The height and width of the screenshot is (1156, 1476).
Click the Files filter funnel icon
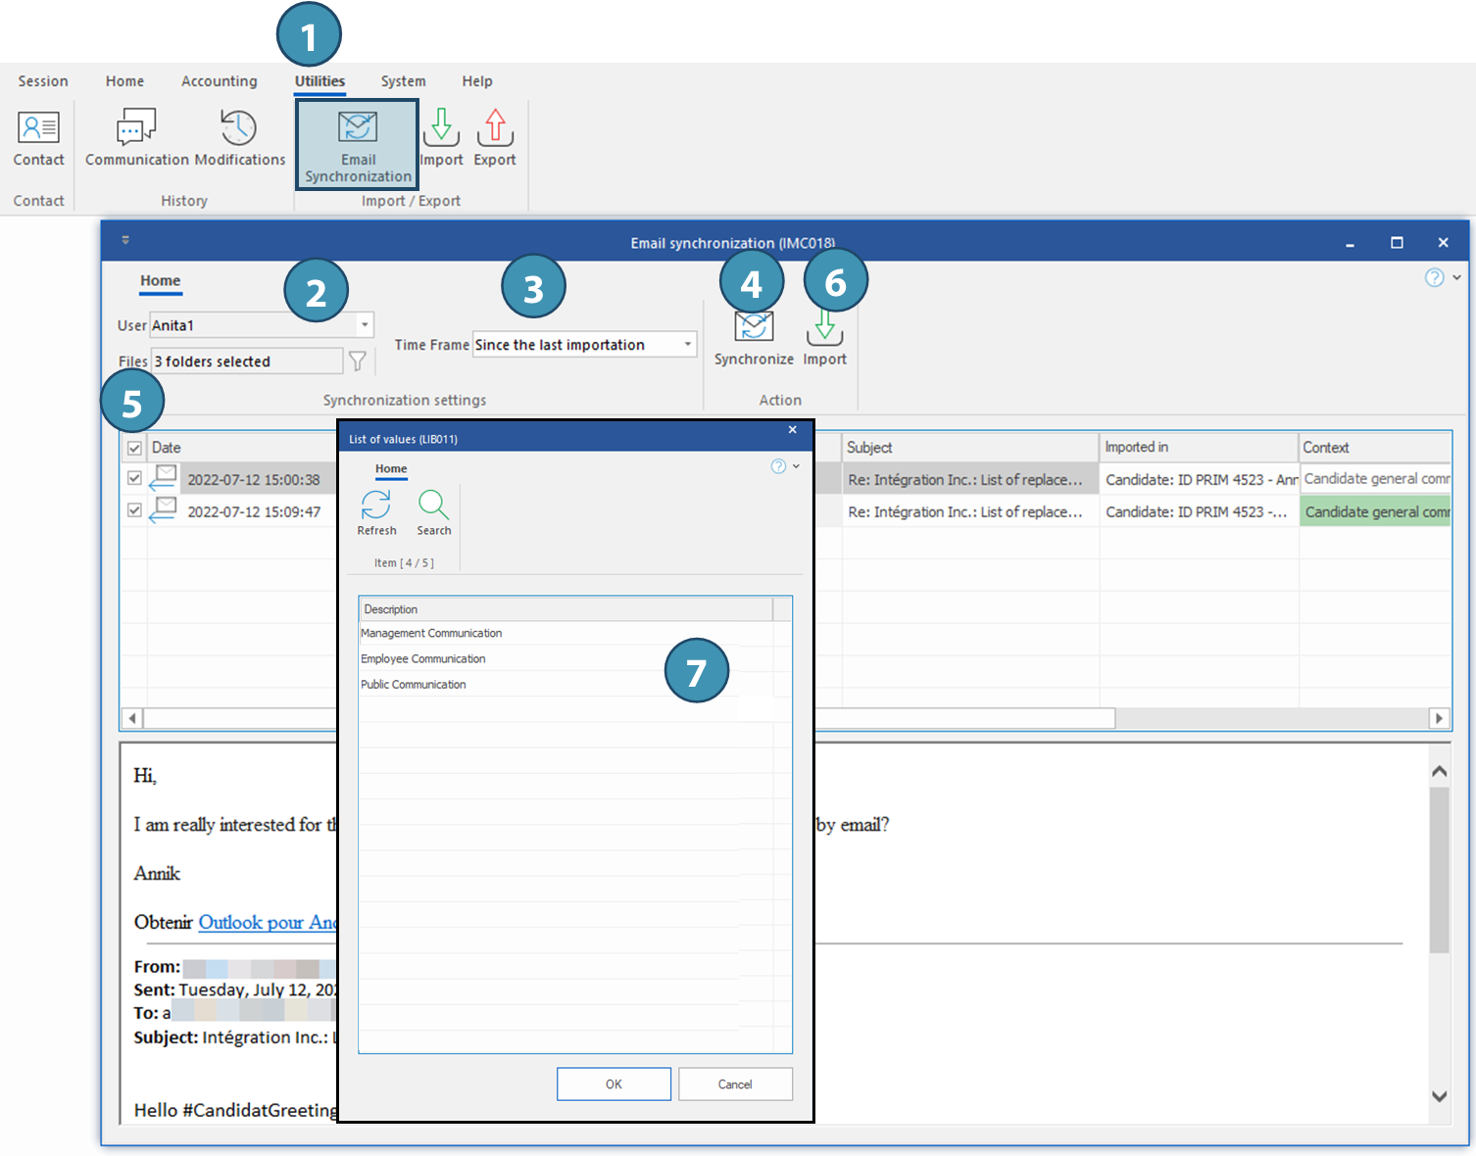point(358,361)
